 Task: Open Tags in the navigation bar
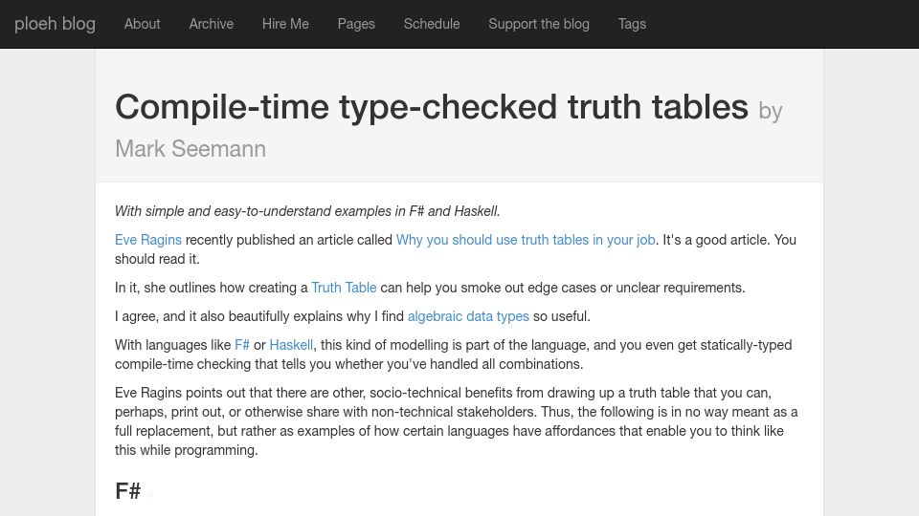[x=632, y=24]
